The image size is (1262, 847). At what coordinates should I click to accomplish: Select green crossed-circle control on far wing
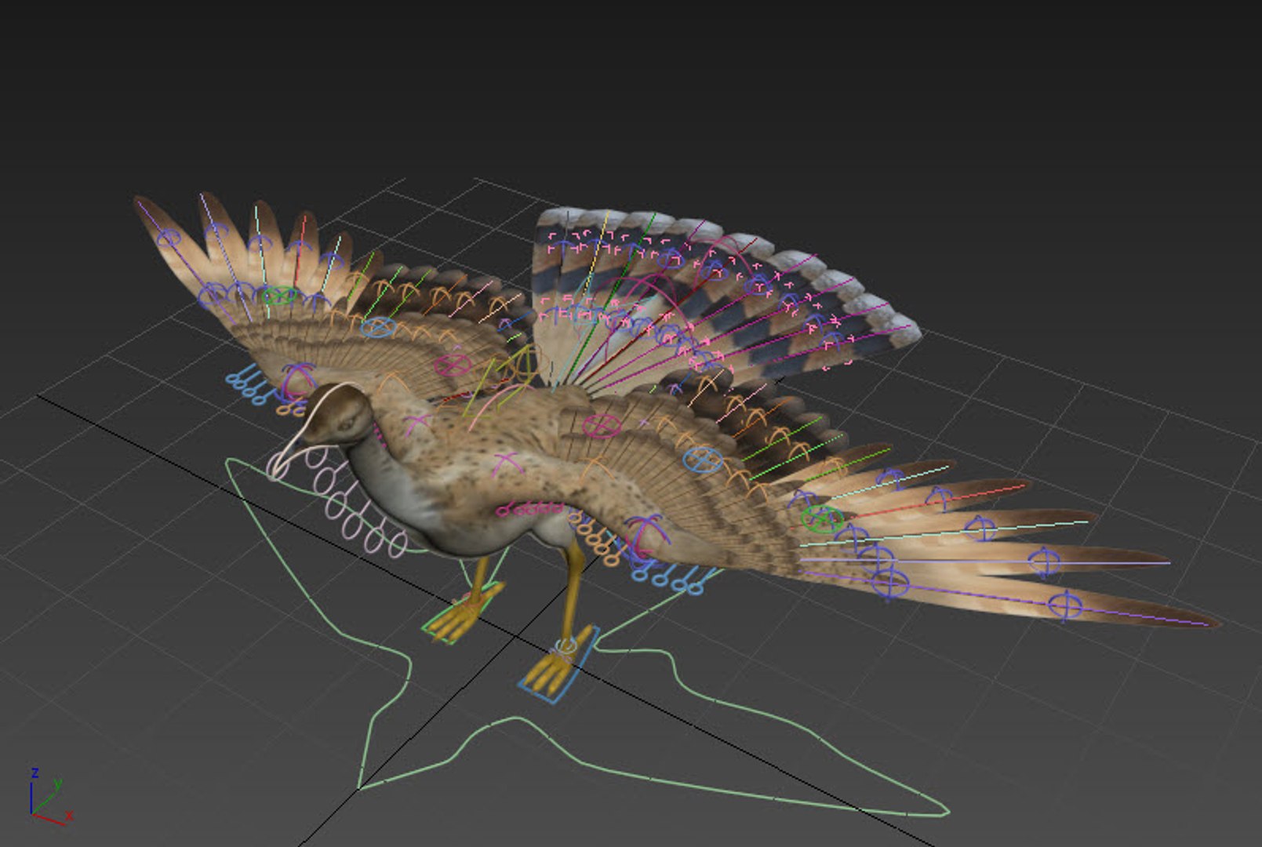point(279,296)
